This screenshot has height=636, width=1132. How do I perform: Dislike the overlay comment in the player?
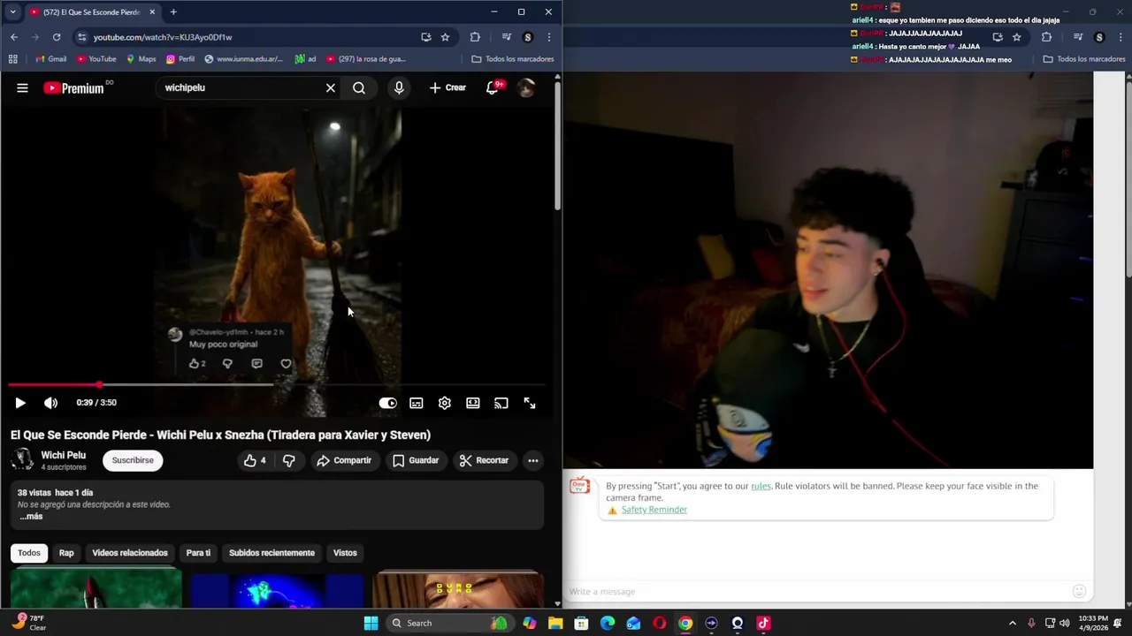pos(227,364)
